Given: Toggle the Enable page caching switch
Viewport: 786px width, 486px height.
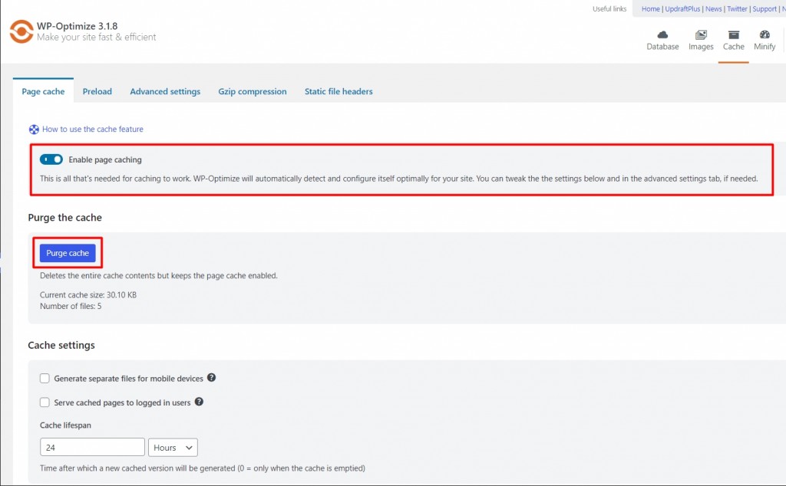Looking at the screenshot, I should [51, 159].
